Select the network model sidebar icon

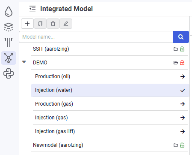(9, 58)
